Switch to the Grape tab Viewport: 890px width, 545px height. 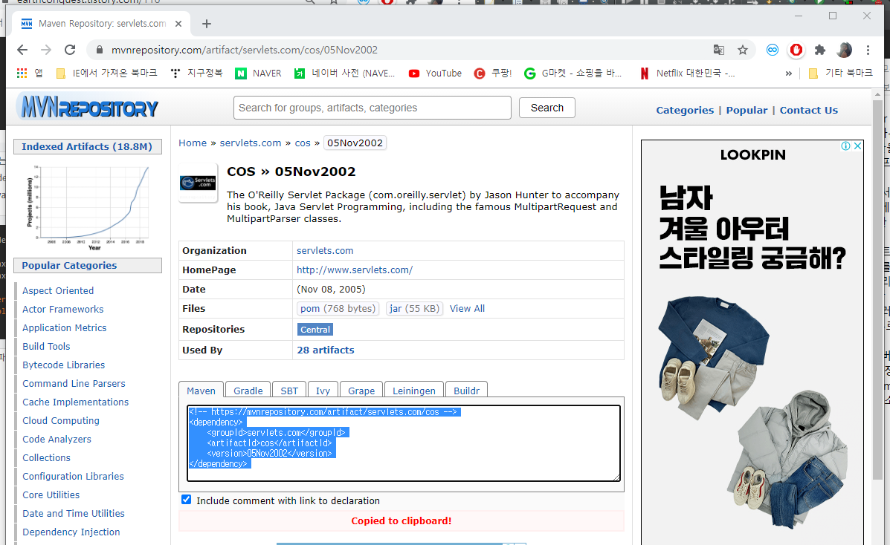click(x=361, y=390)
